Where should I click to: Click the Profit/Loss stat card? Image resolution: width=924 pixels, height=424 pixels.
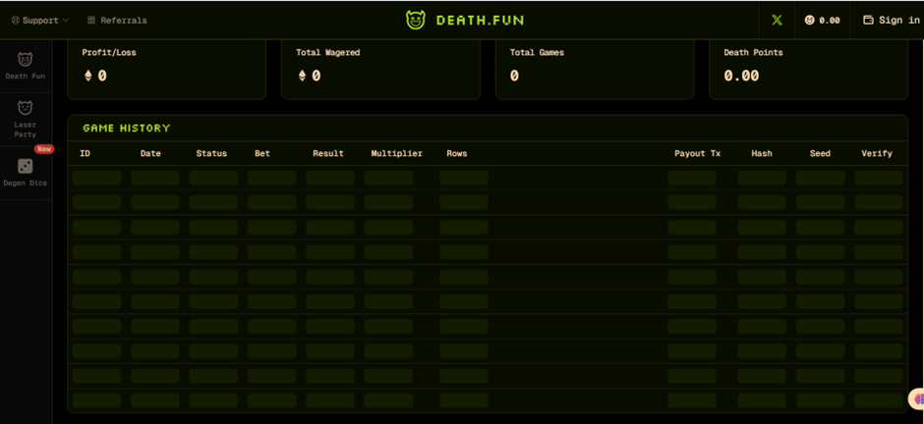tap(167, 70)
